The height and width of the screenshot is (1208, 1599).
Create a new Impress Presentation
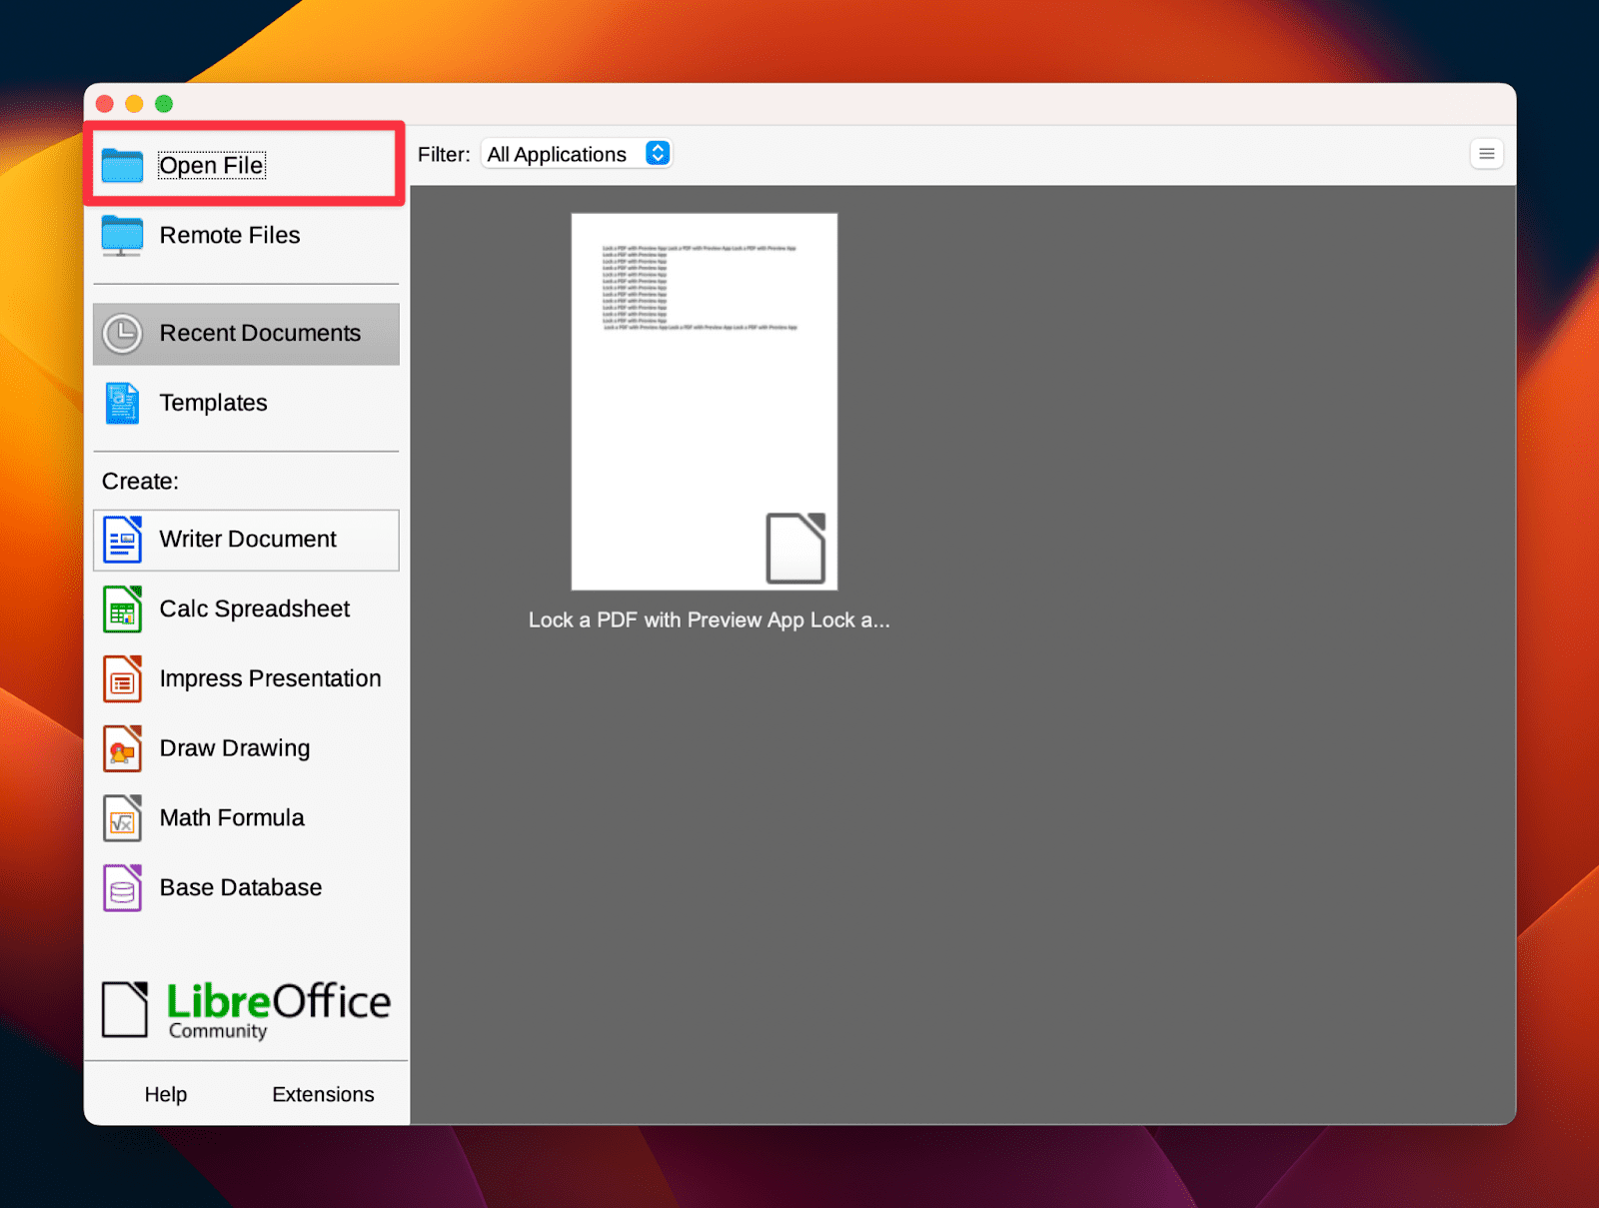(x=246, y=679)
